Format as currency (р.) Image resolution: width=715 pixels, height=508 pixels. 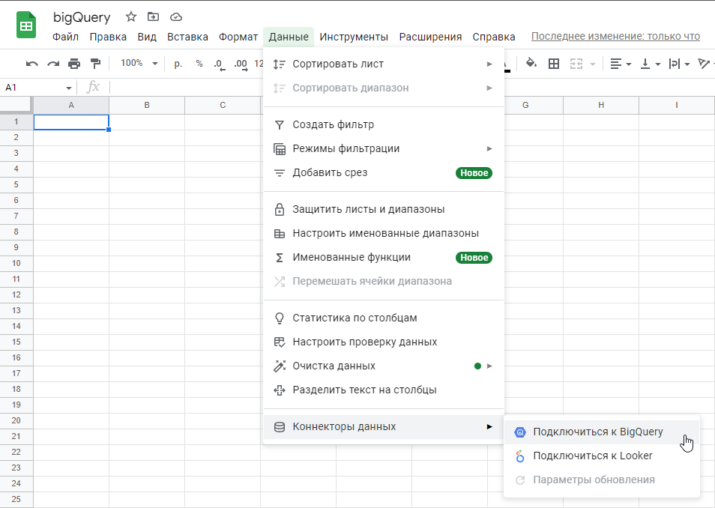pos(178,64)
